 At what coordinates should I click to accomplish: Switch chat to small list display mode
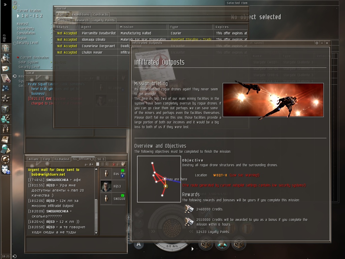pos(102,164)
